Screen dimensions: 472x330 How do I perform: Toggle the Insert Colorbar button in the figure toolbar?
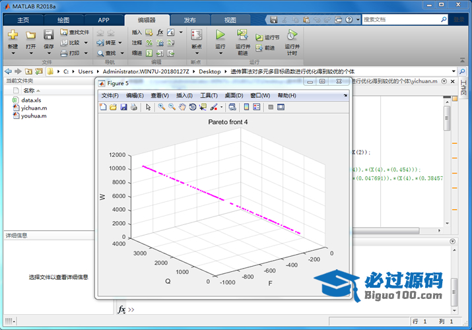pyautogui.click(x=246, y=107)
